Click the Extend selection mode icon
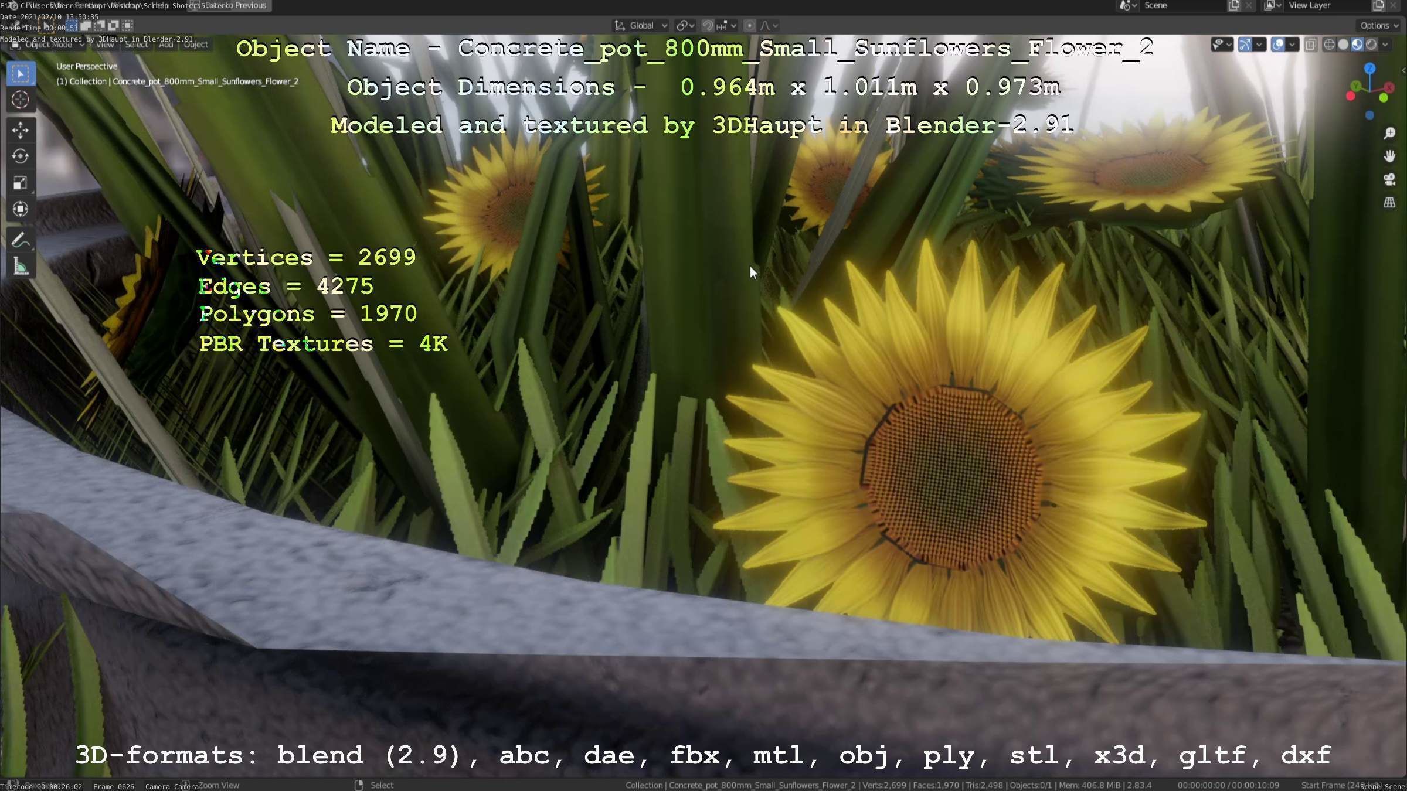This screenshot has height=791, width=1407. pyautogui.click(x=86, y=26)
